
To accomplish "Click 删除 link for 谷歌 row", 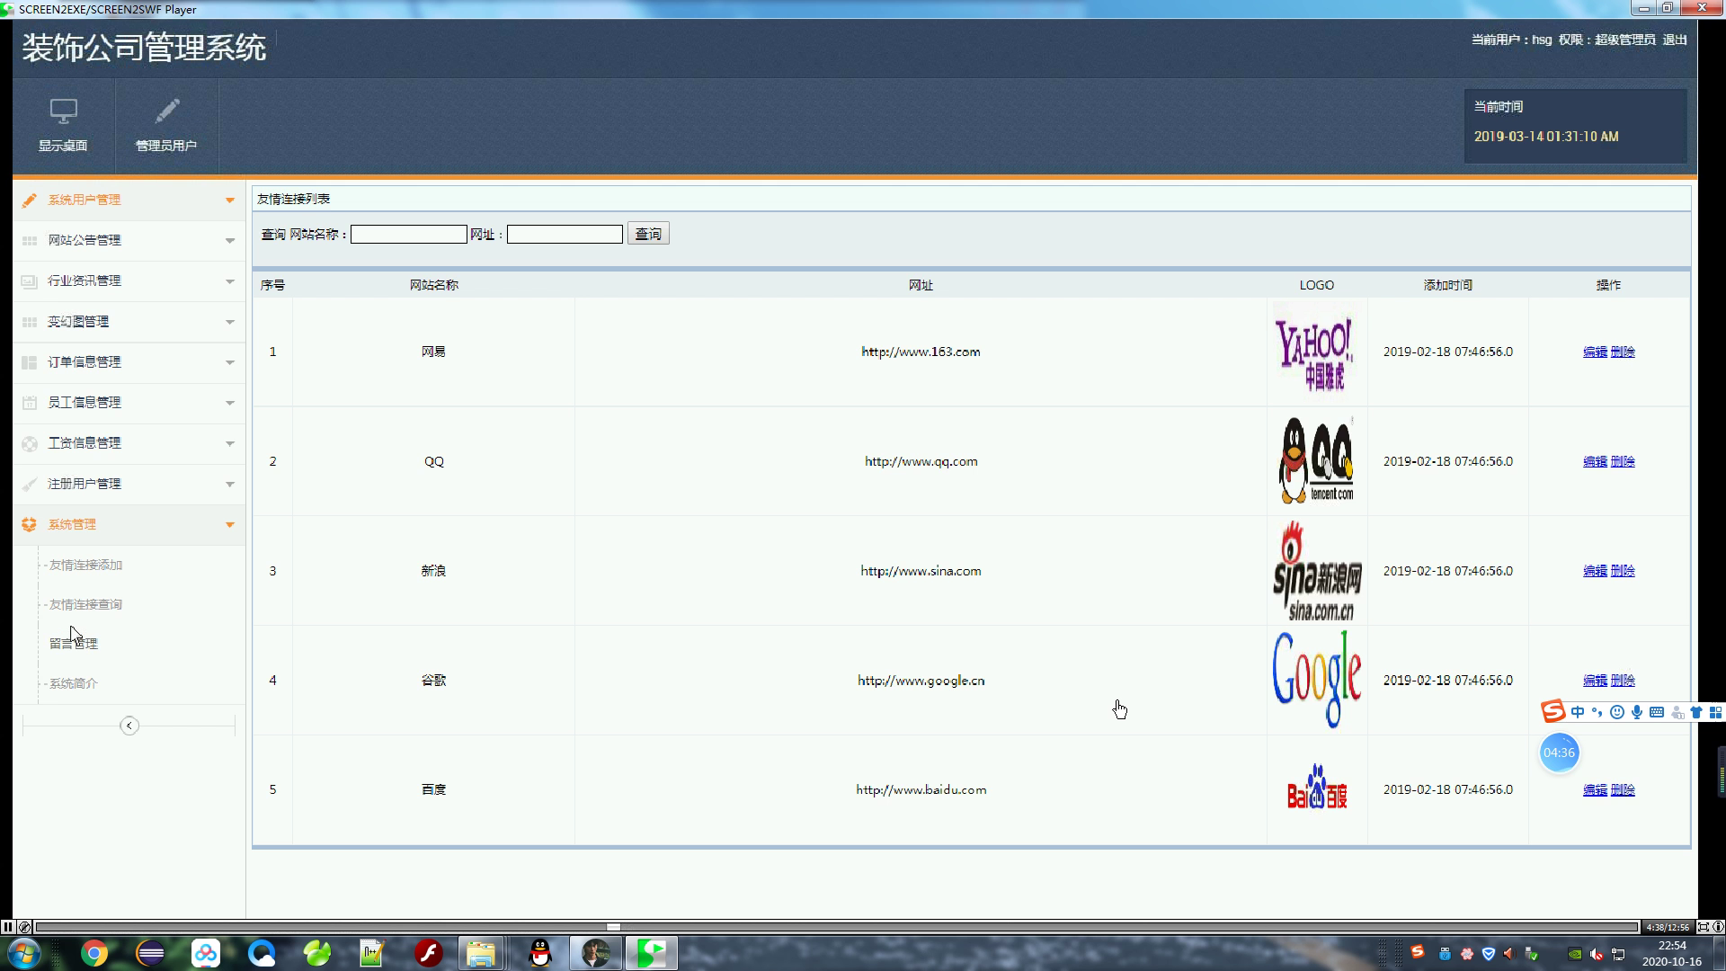I will [1623, 681].
